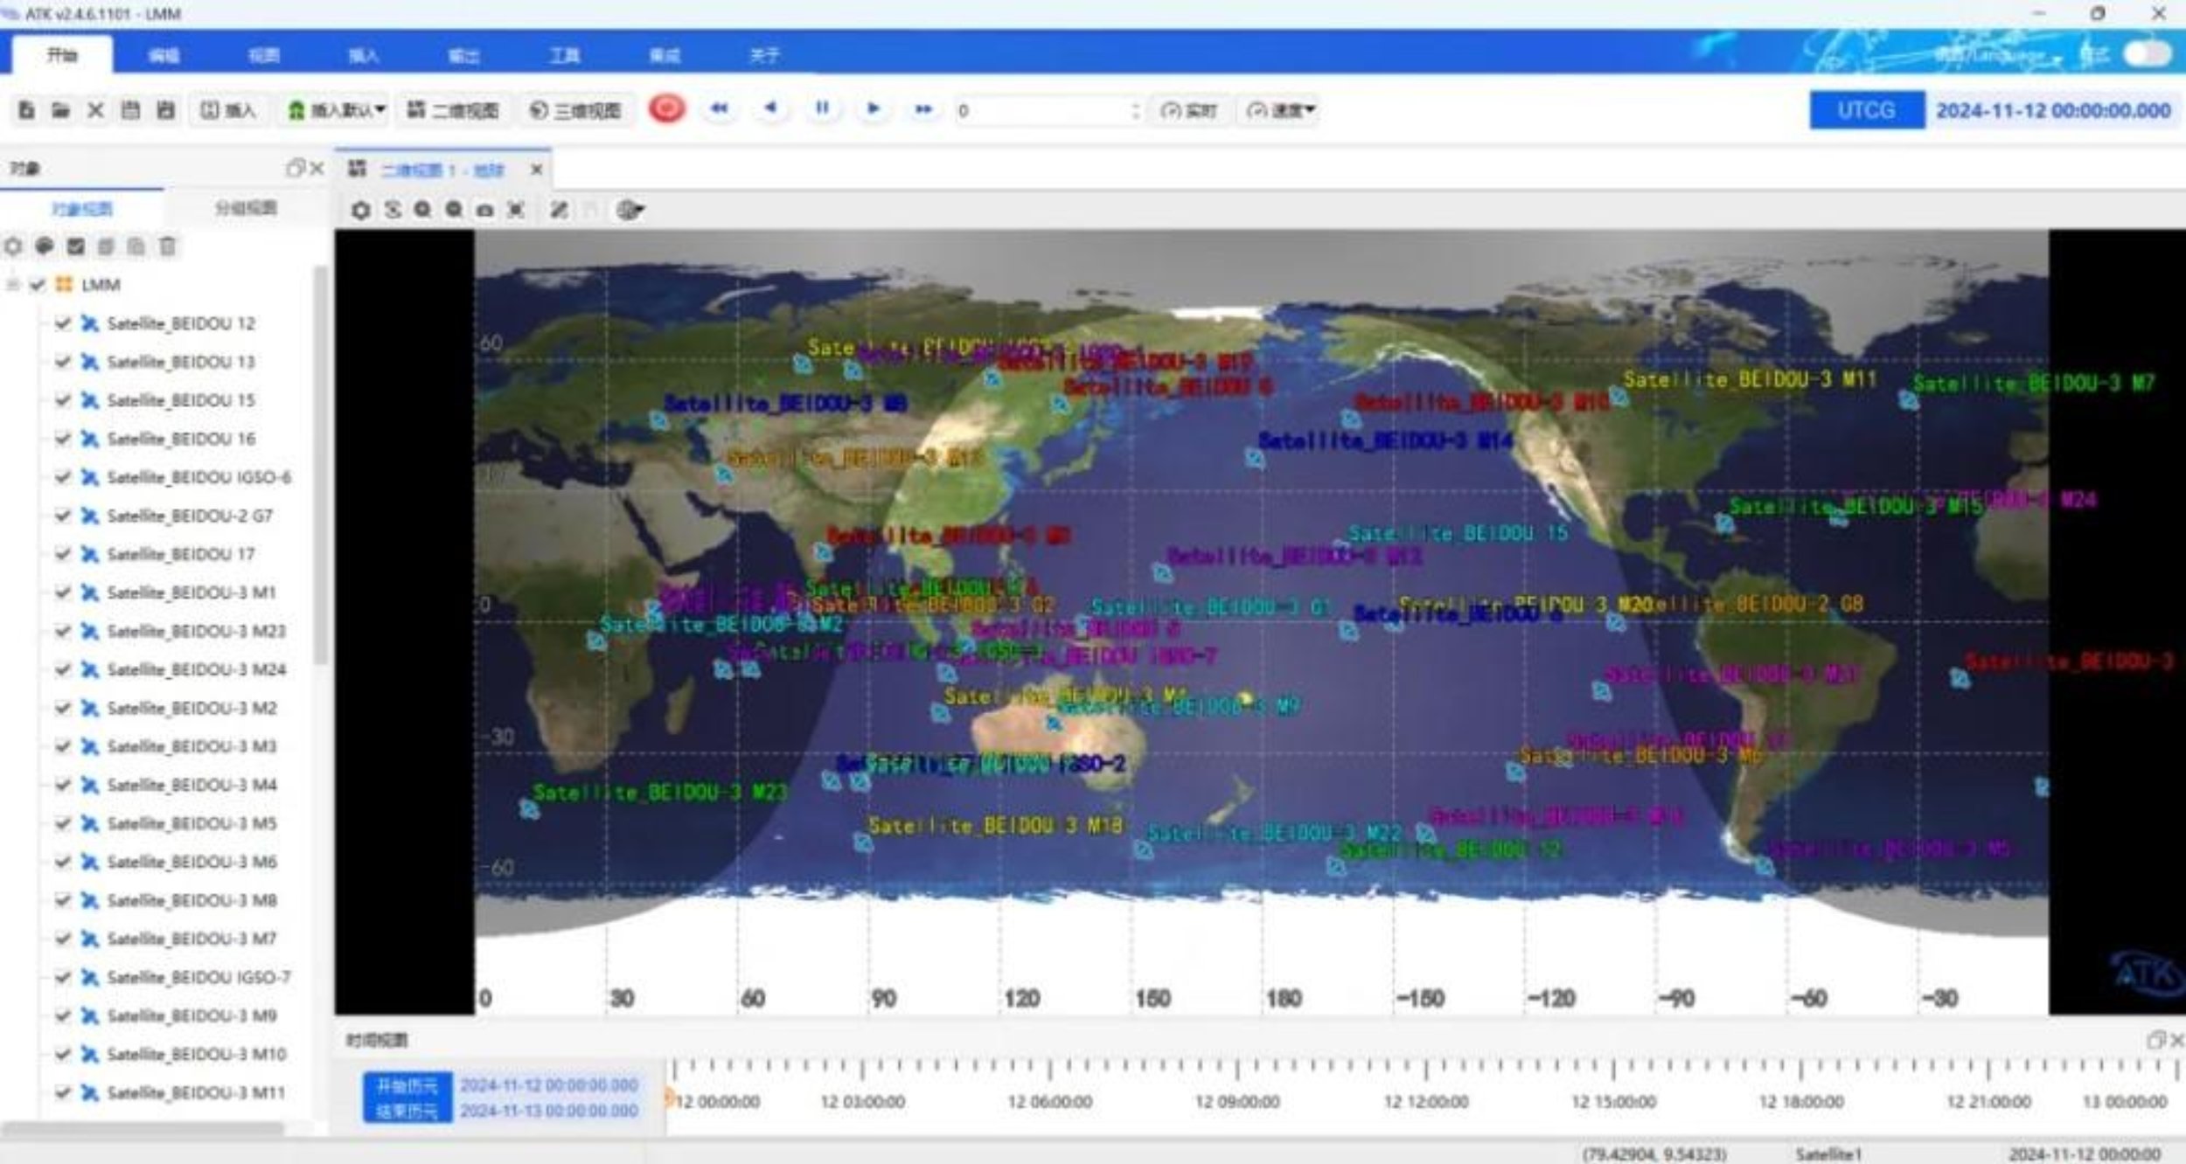Click the new file icon in toolbar
The height and width of the screenshot is (1164, 2186).
(27, 110)
